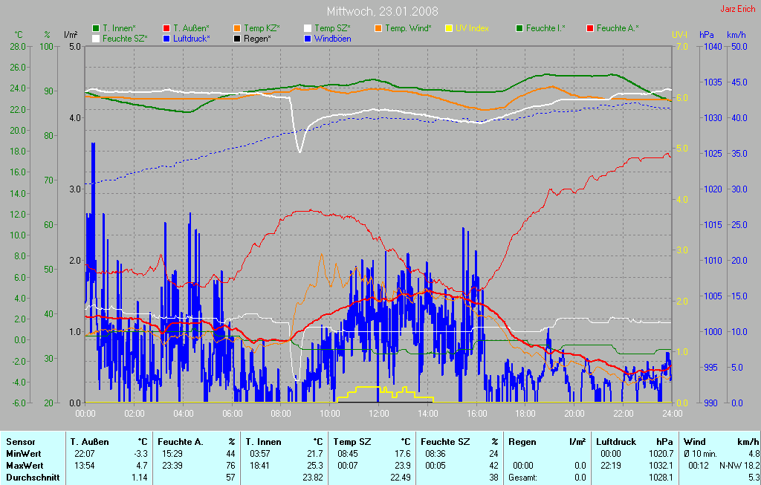The image size is (761, 485).
Task: Click the blue swatch beside Windböen legend
Action: click(308, 39)
